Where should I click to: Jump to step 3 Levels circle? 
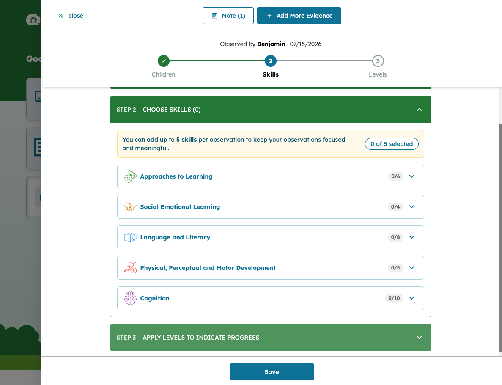click(x=378, y=61)
